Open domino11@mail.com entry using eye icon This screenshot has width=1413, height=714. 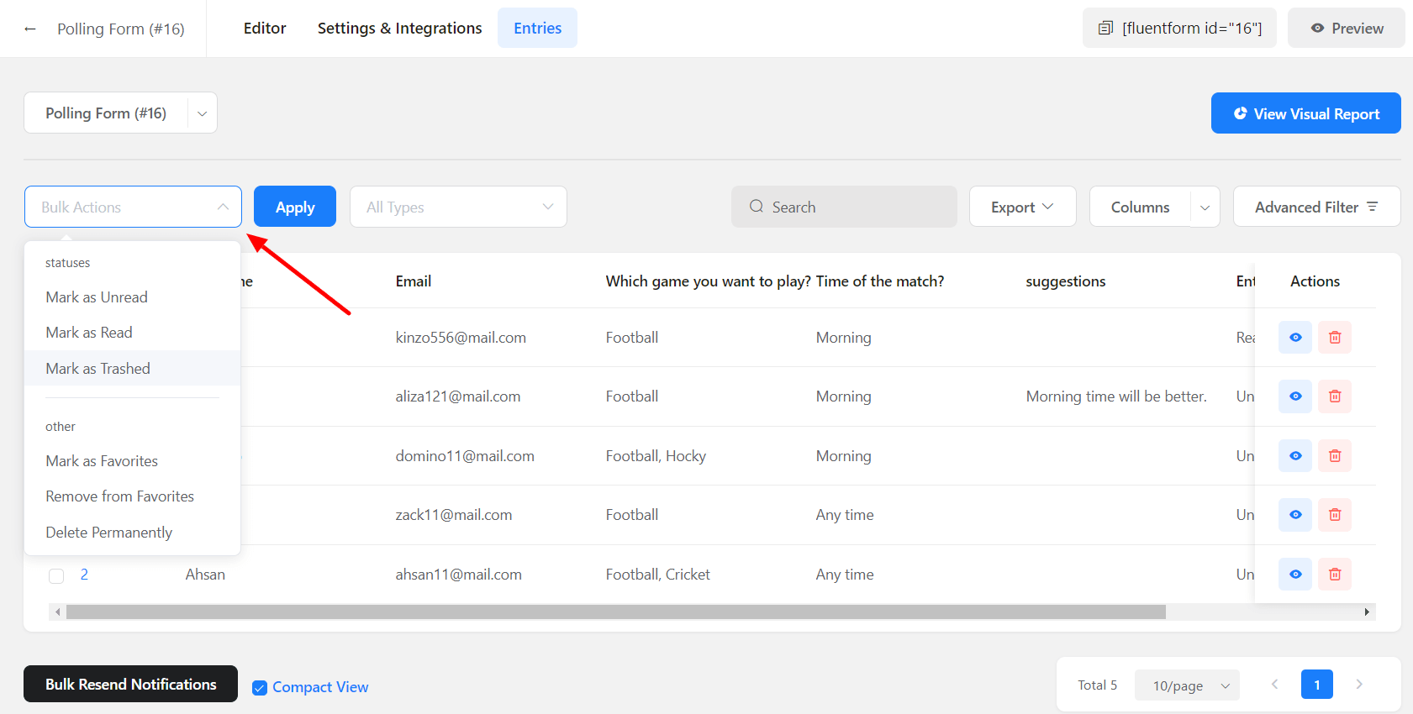click(1294, 456)
